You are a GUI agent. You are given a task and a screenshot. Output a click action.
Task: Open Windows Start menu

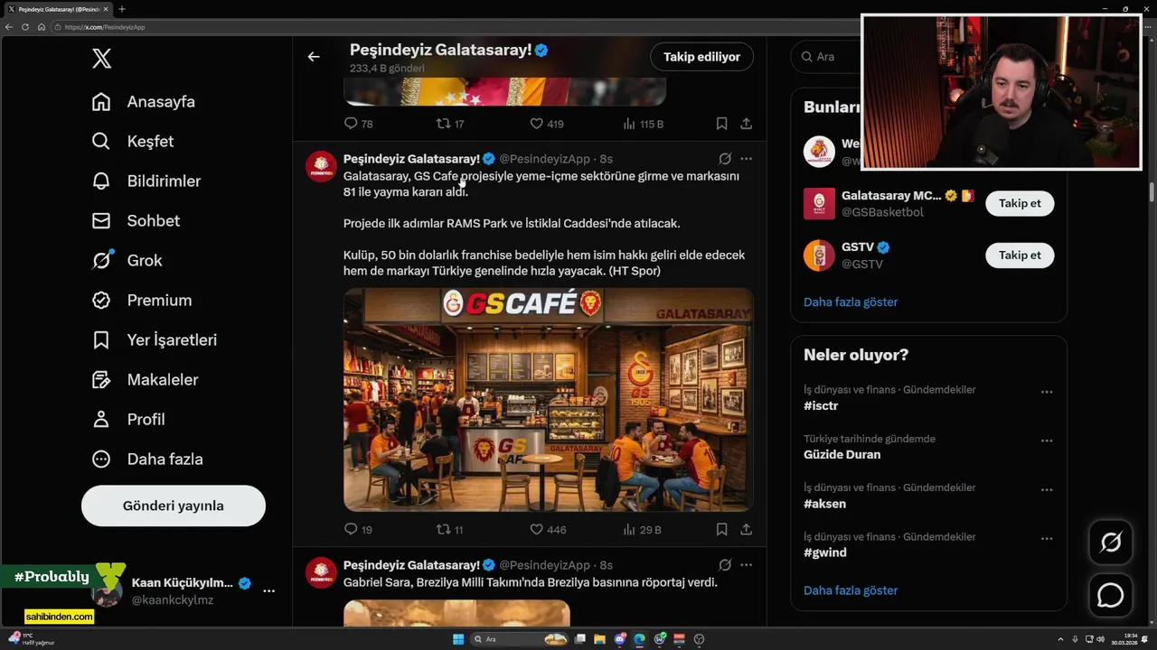click(x=458, y=639)
